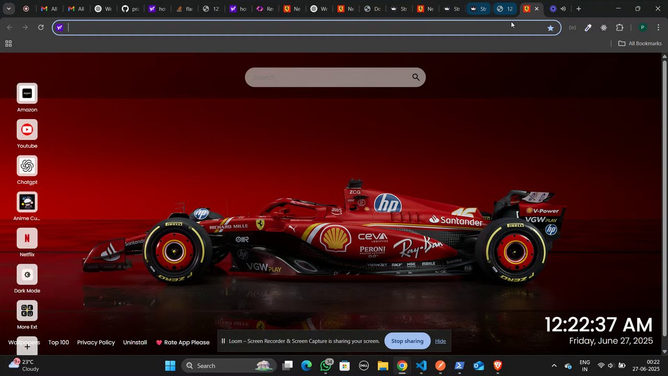Hide the Loom screen sharing bar
Screen dimensions: 668x376
[x=440, y=341]
